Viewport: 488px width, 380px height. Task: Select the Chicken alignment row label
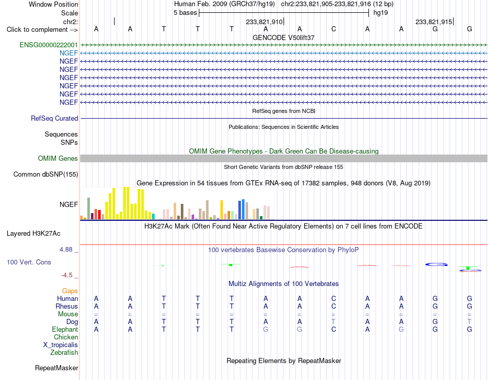[66, 337]
